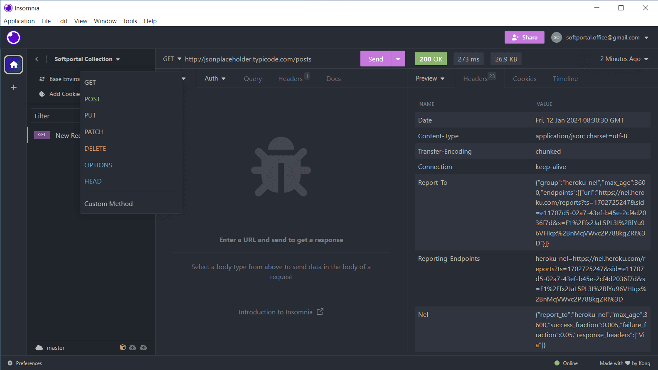The width and height of the screenshot is (658, 370).
Task: Open the Application menu
Action: [x=19, y=21]
